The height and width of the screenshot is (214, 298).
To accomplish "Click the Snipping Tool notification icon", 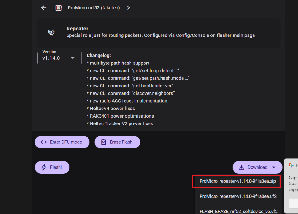I will coord(291,166).
